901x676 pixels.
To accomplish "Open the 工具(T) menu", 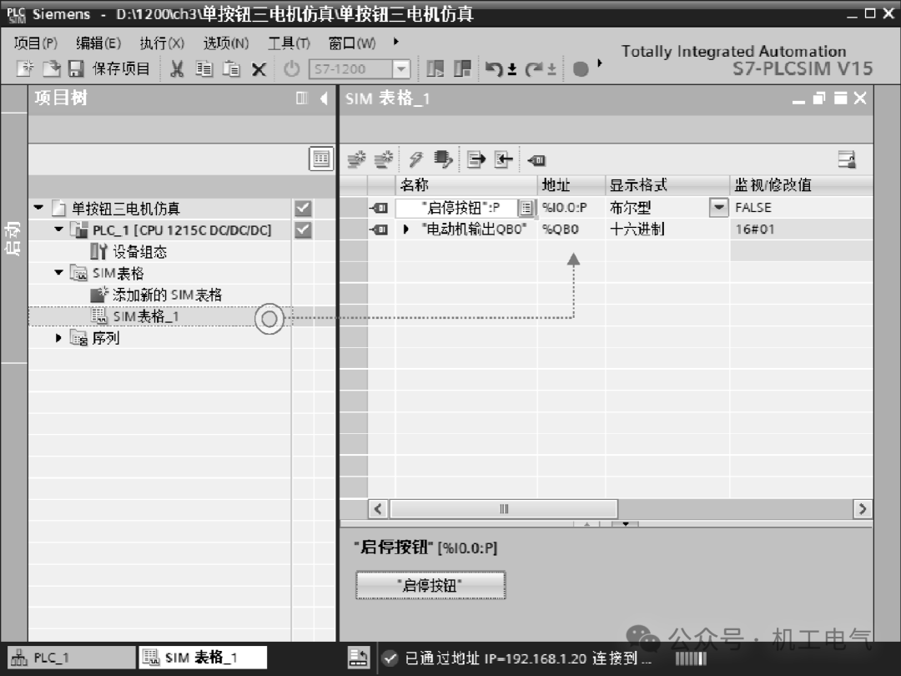I will (x=289, y=43).
